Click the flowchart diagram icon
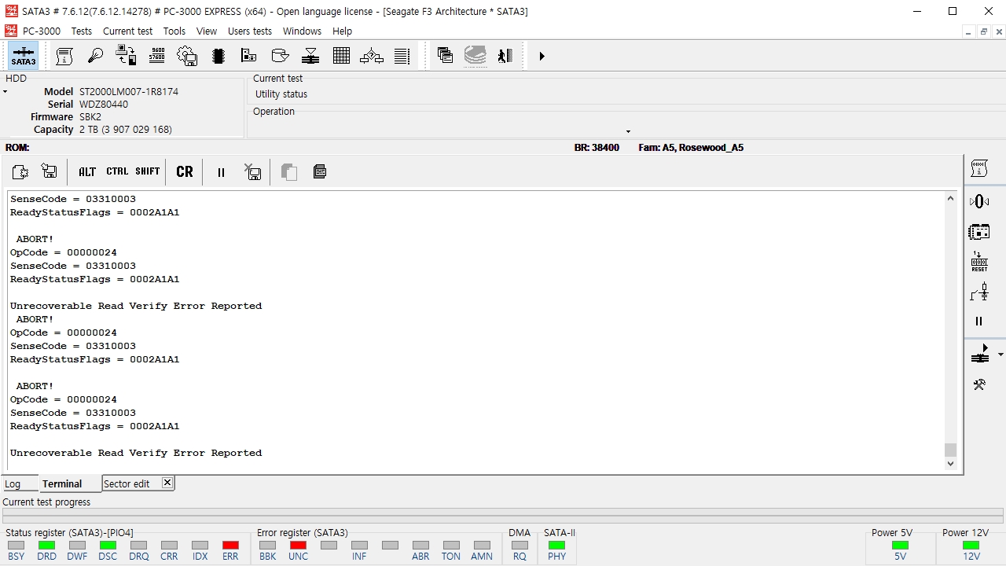1006x566 pixels. (372, 56)
